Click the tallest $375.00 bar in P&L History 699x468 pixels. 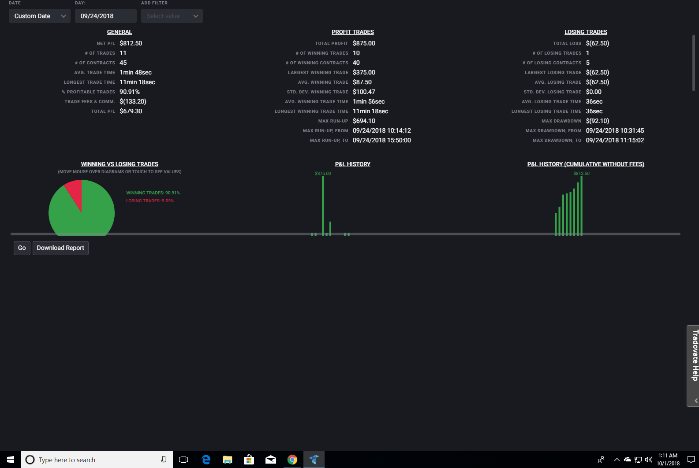[323, 206]
